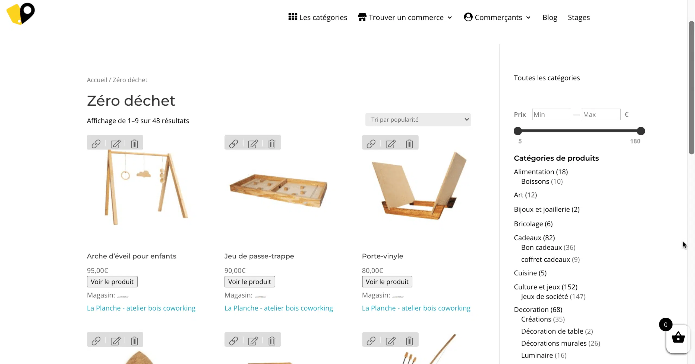Expand the Trouver un commerce menu
Image resolution: width=695 pixels, height=364 pixels.
coord(405,17)
